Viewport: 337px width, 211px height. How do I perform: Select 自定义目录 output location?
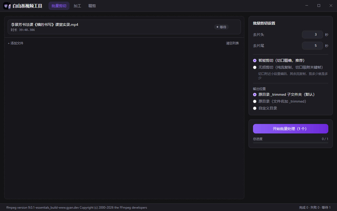[265, 108]
